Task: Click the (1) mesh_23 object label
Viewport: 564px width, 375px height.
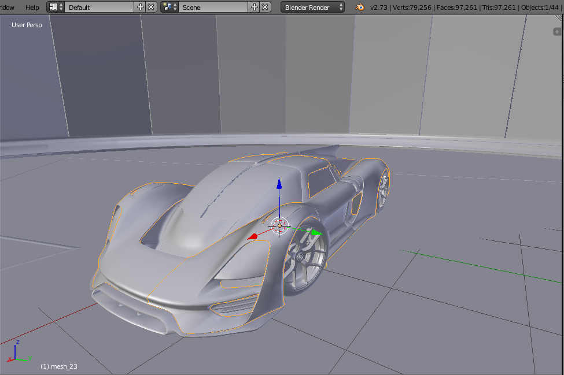Action: [58, 366]
